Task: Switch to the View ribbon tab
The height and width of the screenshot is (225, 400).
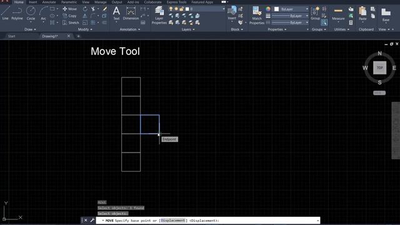Action: [x=86, y=2]
